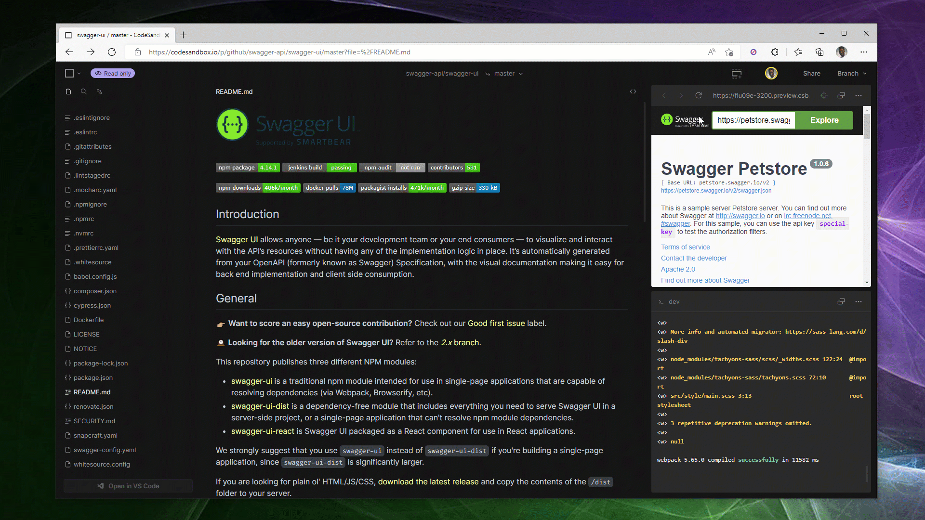Click the Share button

[811, 74]
